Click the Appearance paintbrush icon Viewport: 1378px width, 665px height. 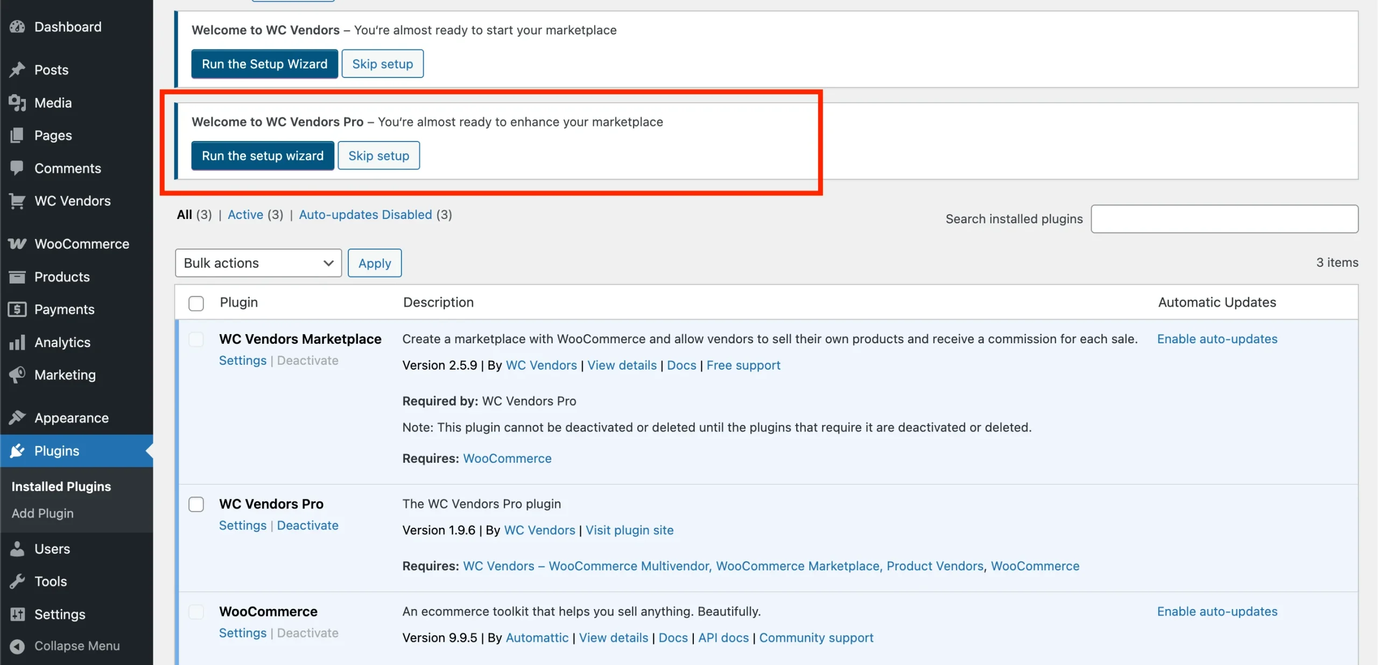tap(17, 418)
